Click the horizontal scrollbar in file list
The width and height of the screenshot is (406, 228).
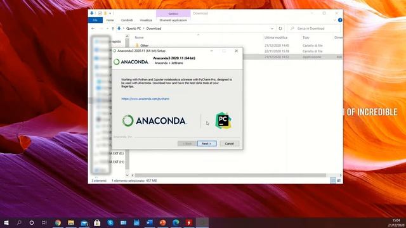pyautogui.click(x=230, y=175)
